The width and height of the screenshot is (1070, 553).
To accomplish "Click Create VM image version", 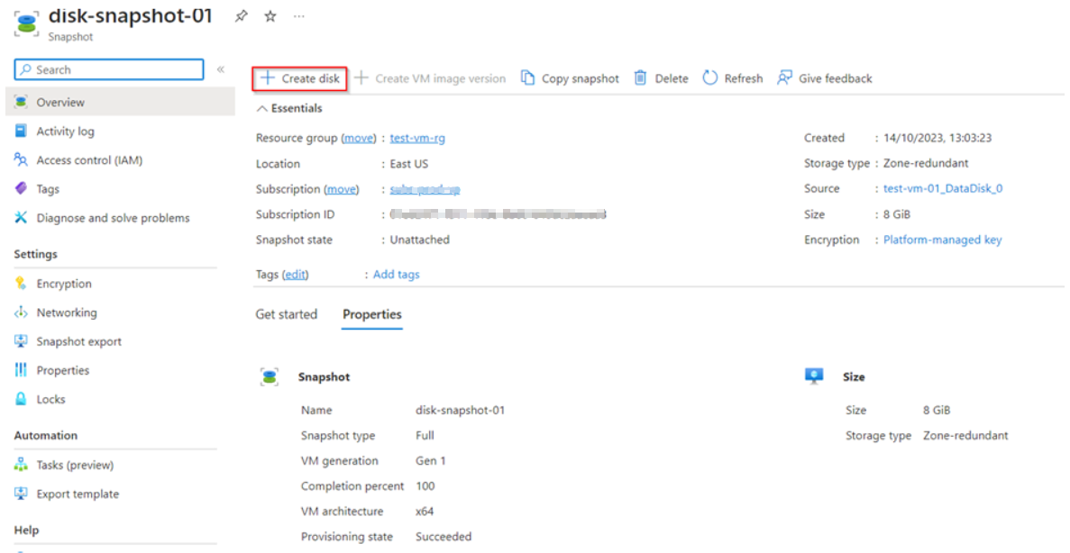I will click(431, 78).
